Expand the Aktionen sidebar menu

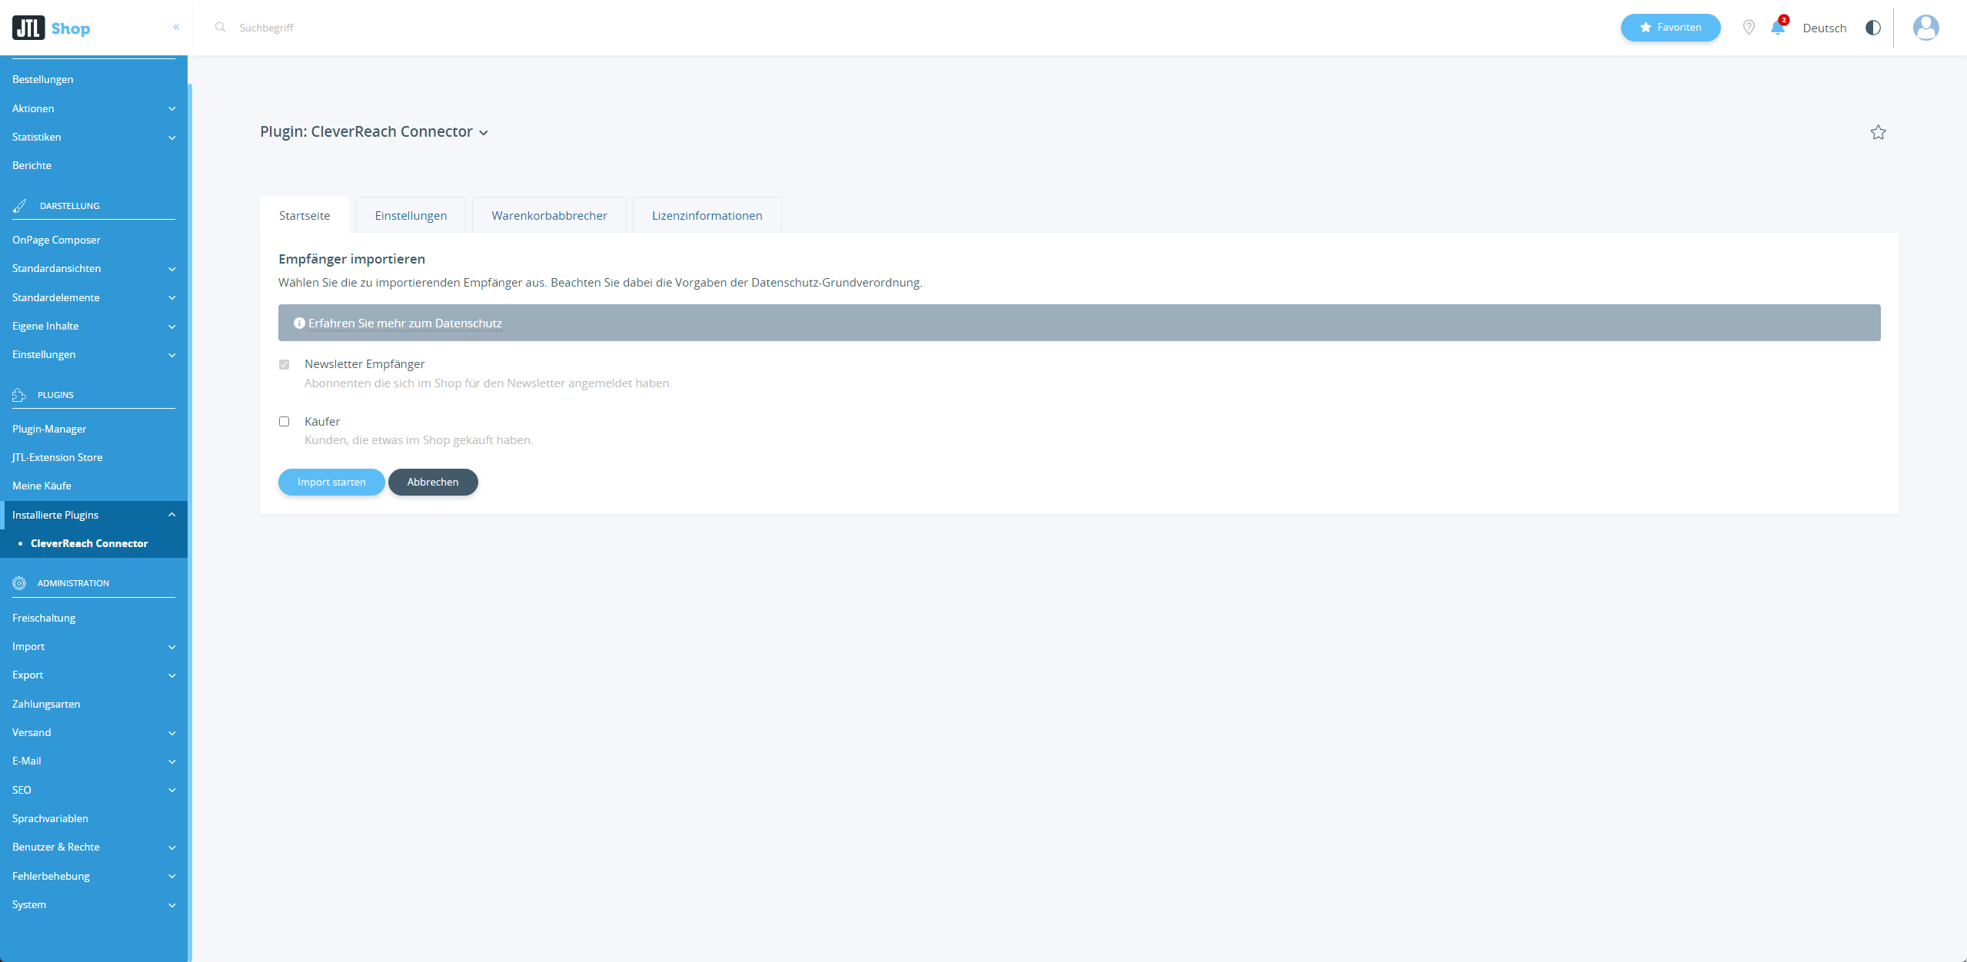click(x=94, y=108)
